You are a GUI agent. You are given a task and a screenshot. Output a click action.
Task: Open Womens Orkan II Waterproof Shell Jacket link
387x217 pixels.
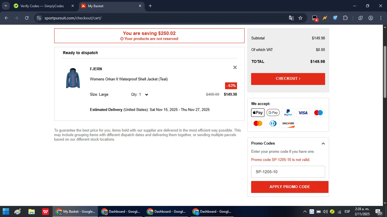tap(129, 79)
